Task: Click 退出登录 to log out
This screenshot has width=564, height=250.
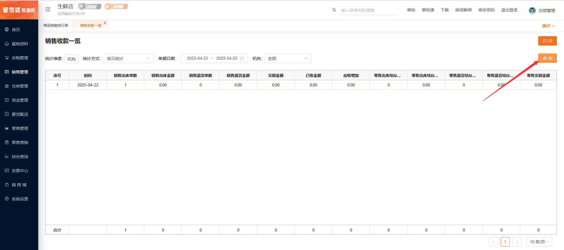Action: pos(509,10)
